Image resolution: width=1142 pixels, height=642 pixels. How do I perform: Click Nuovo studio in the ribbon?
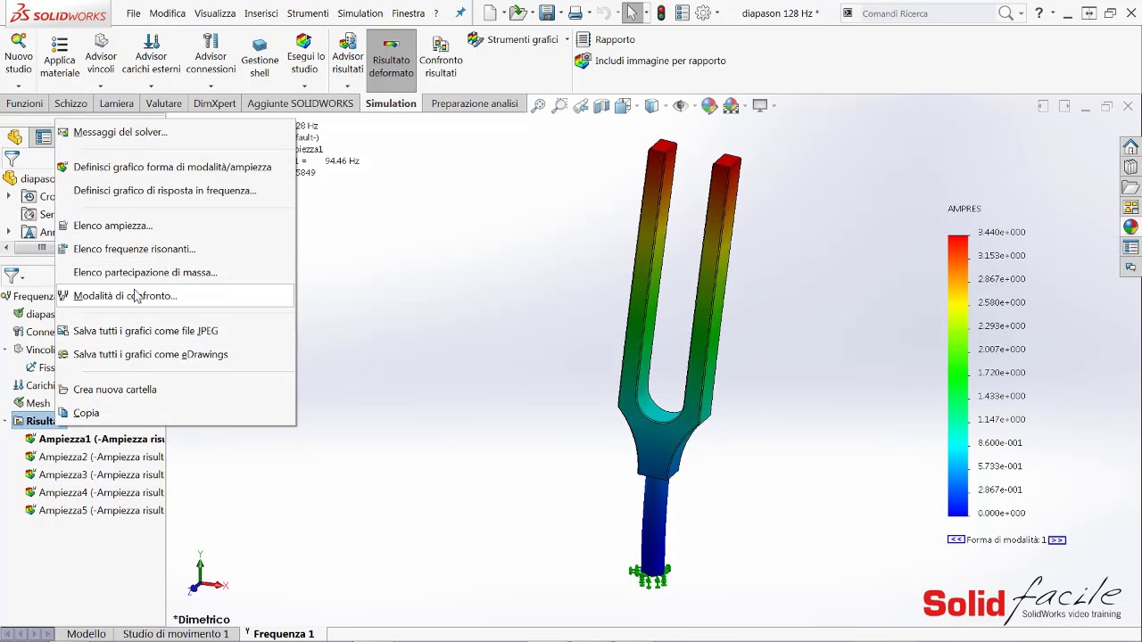[19, 55]
